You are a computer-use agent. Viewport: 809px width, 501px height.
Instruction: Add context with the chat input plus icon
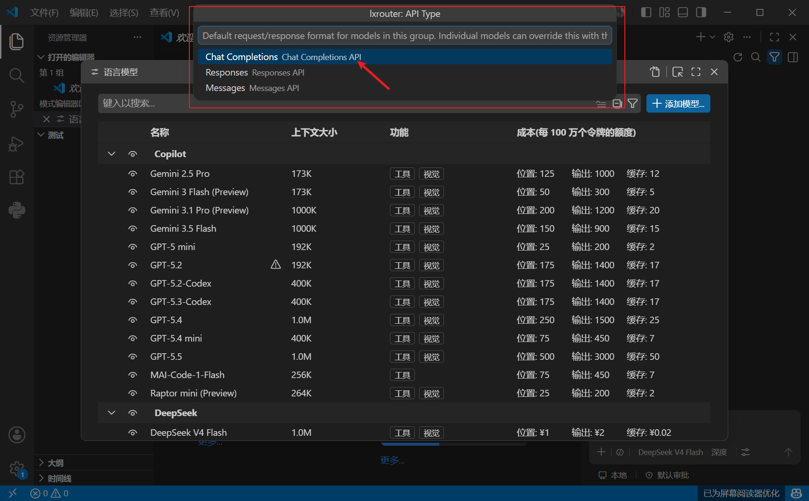[x=601, y=452]
